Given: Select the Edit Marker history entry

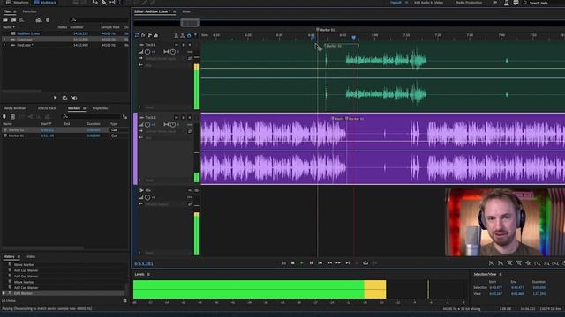Looking at the screenshot, I should coord(64,293).
